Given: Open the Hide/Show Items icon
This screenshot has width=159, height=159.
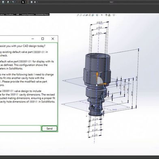Looking at the screenshot, I should pyautogui.click(x=102, y=15).
